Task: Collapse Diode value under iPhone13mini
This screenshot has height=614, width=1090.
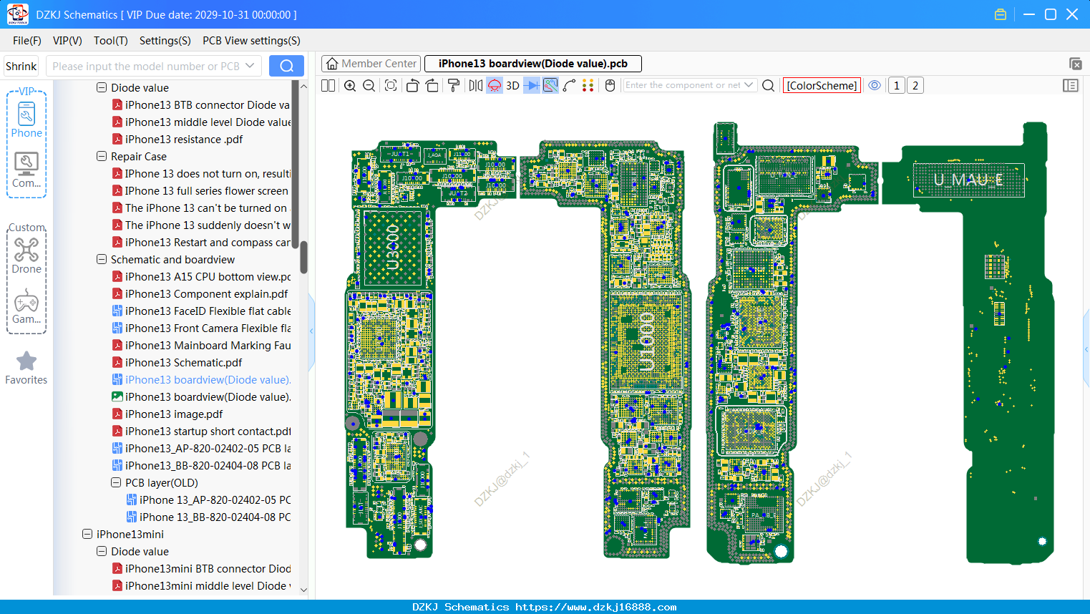Action: click(x=102, y=551)
